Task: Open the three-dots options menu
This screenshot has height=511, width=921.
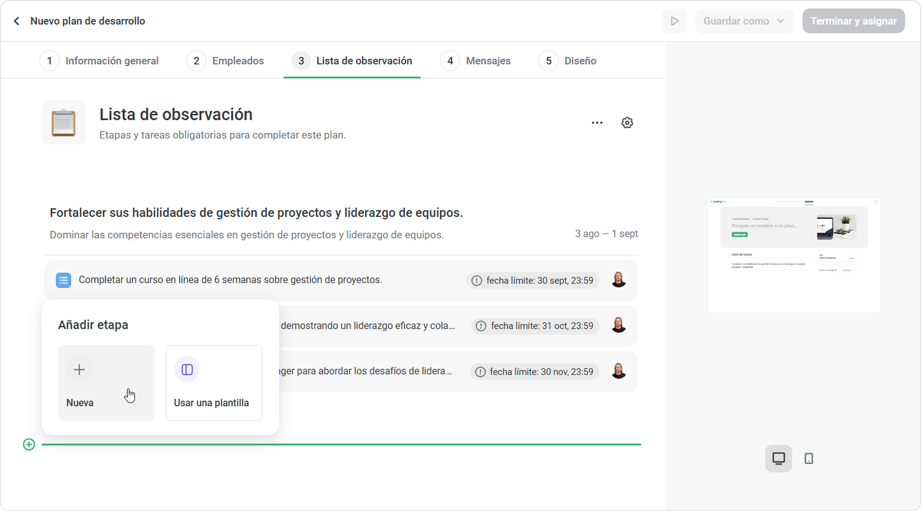Action: pos(597,123)
